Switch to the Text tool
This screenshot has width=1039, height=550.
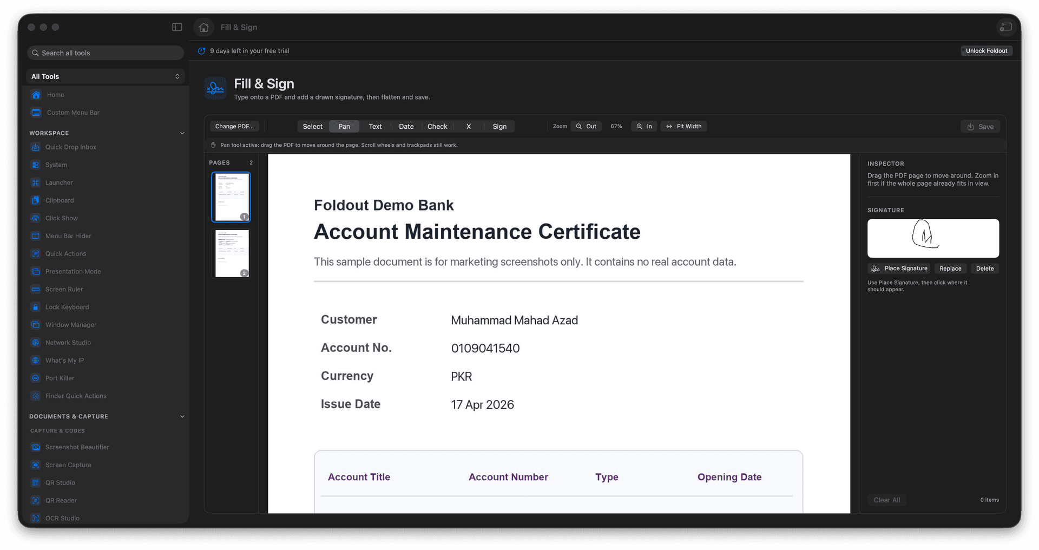(375, 127)
